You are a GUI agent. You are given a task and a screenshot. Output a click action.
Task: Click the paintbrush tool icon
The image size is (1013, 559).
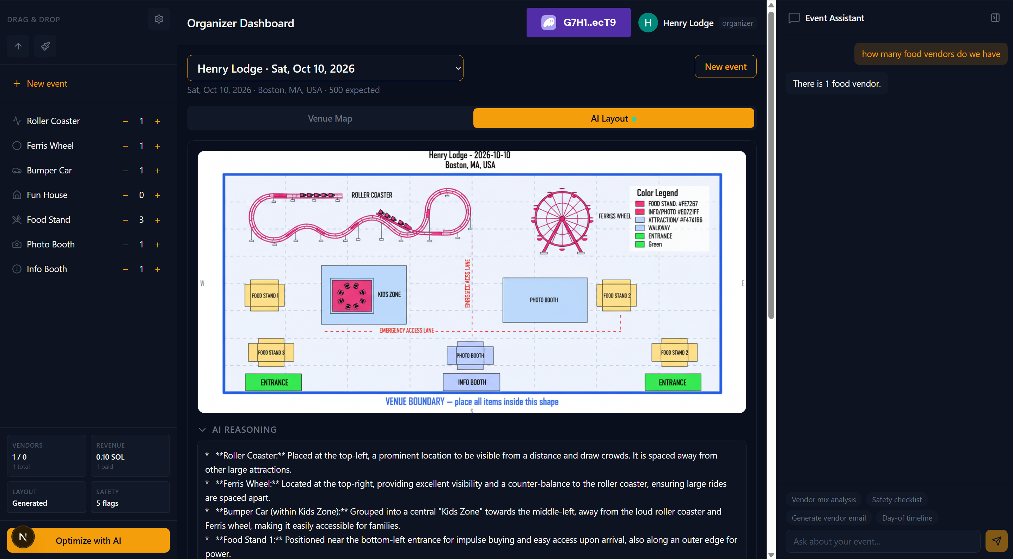pyautogui.click(x=45, y=46)
